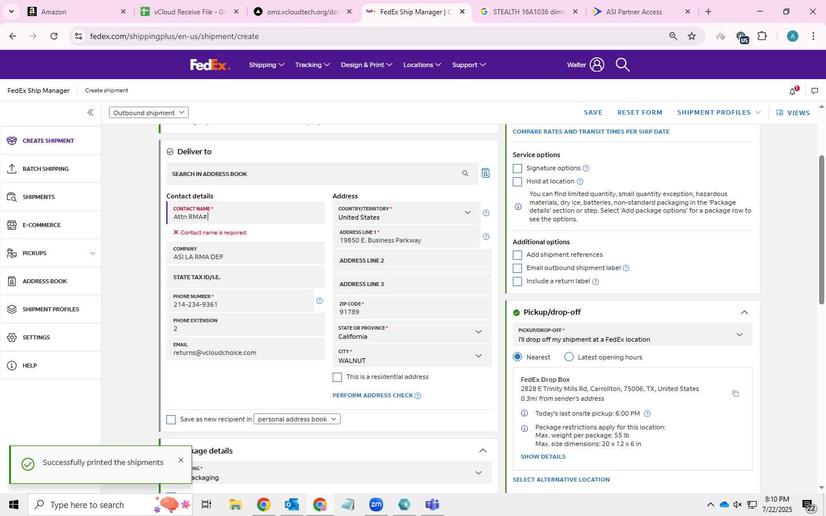Open the browser zoom magnifier icon
826x516 pixels.
tap(673, 36)
